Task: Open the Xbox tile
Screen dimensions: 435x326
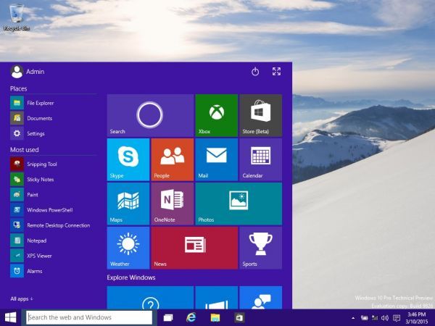Action: (x=217, y=115)
